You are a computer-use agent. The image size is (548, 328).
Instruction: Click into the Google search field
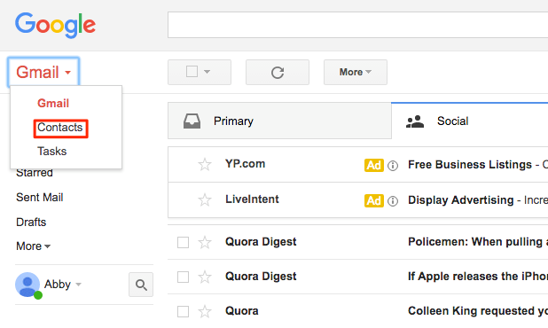[358, 25]
